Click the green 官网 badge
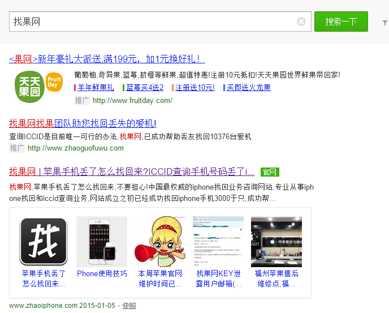This screenshot has width=389, height=313. click(270, 172)
